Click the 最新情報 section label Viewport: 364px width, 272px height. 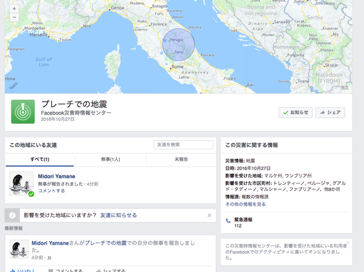coord(14,228)
